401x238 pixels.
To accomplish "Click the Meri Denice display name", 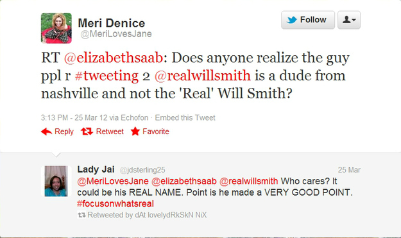I will click(112, 23).
